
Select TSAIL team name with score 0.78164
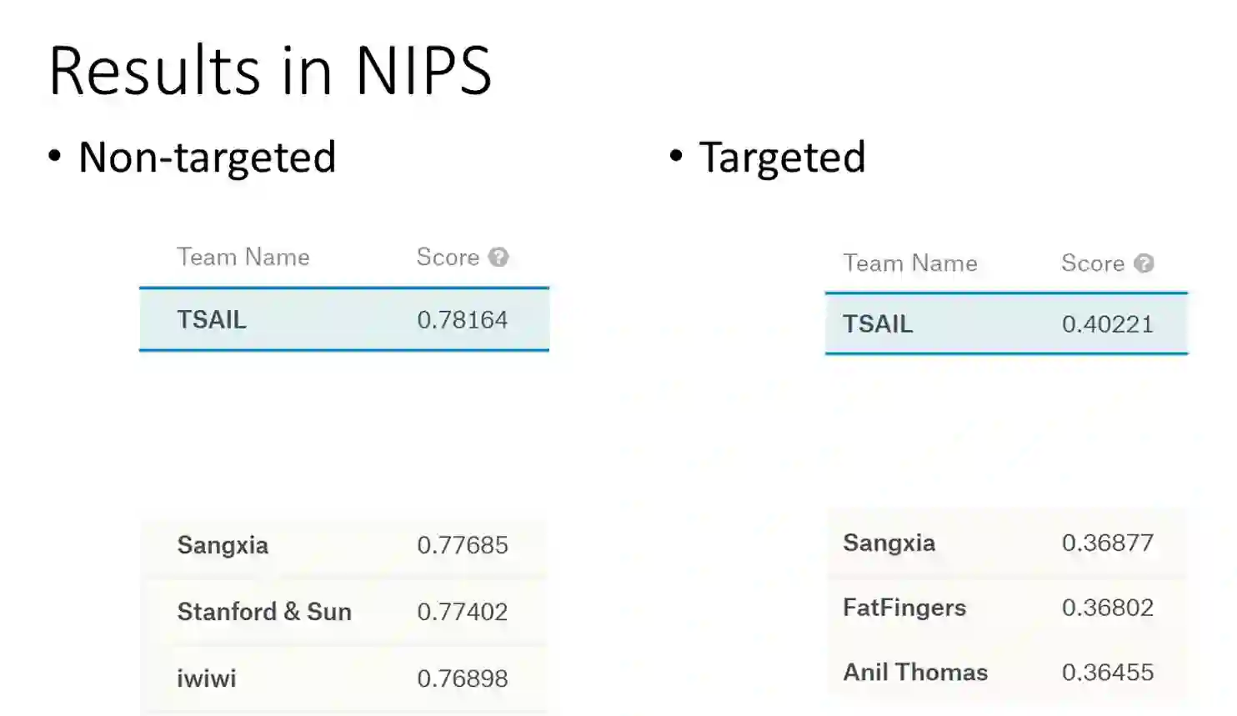[x=212, y=319]
